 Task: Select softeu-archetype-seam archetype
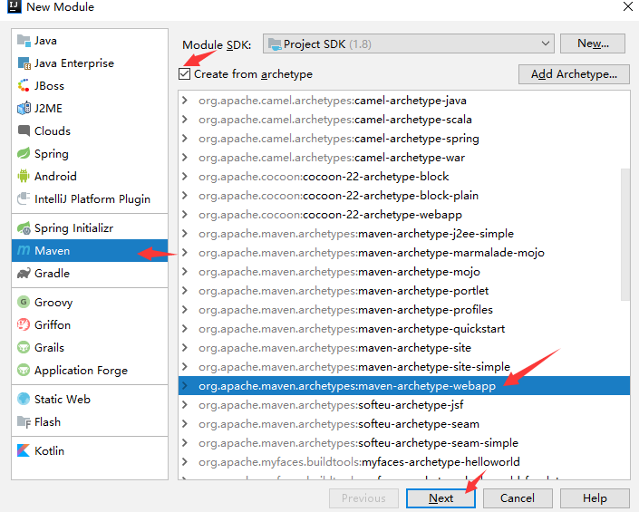click(404, 424)
